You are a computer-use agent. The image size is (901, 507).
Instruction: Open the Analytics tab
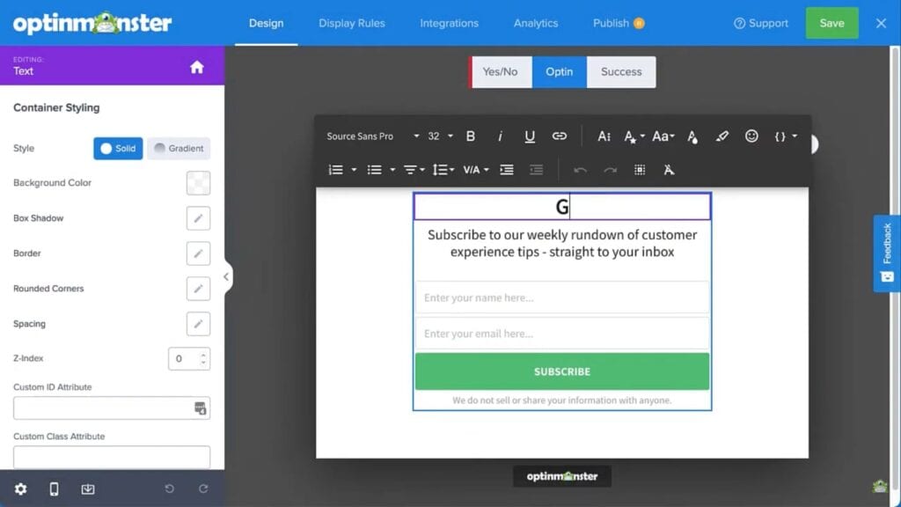tap(536, 23)
